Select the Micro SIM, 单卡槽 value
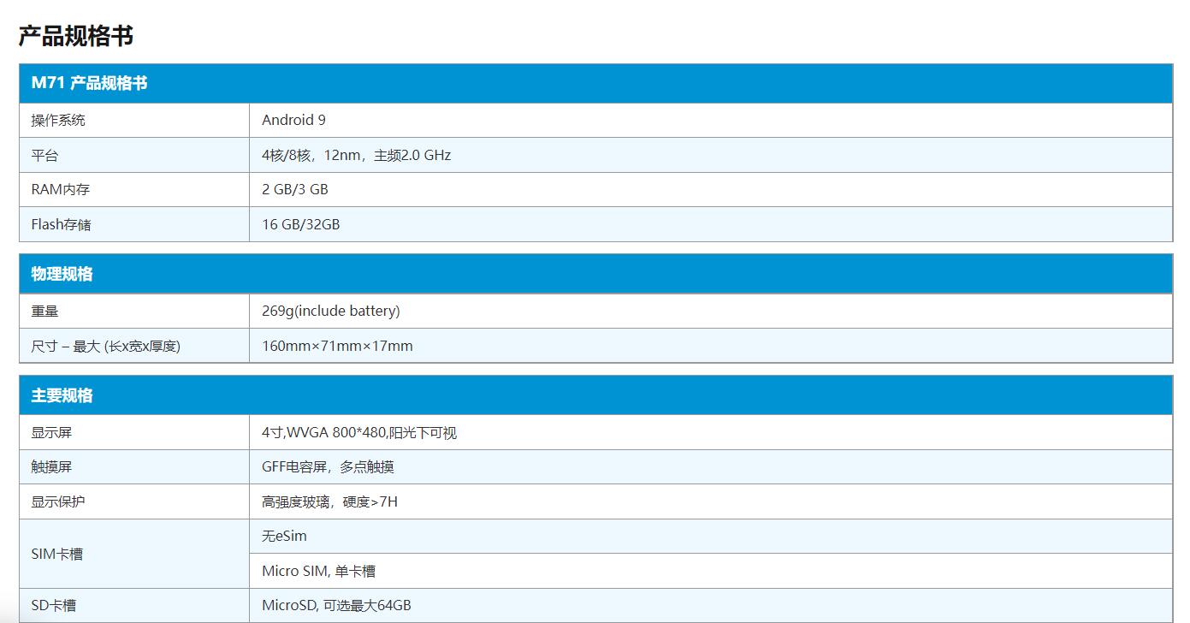1190x623 pixels. coord(318,571)
